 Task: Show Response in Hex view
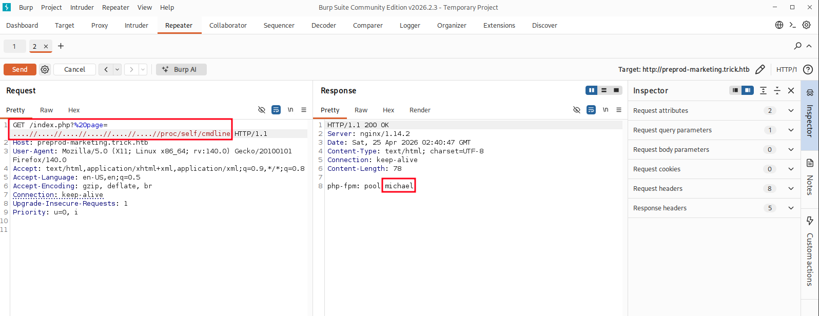(x=388, y=110)
